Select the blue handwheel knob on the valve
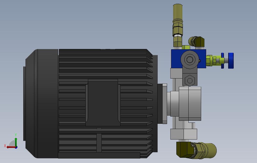The width and height of the screenshot is (257, 163). pos(231,60)
